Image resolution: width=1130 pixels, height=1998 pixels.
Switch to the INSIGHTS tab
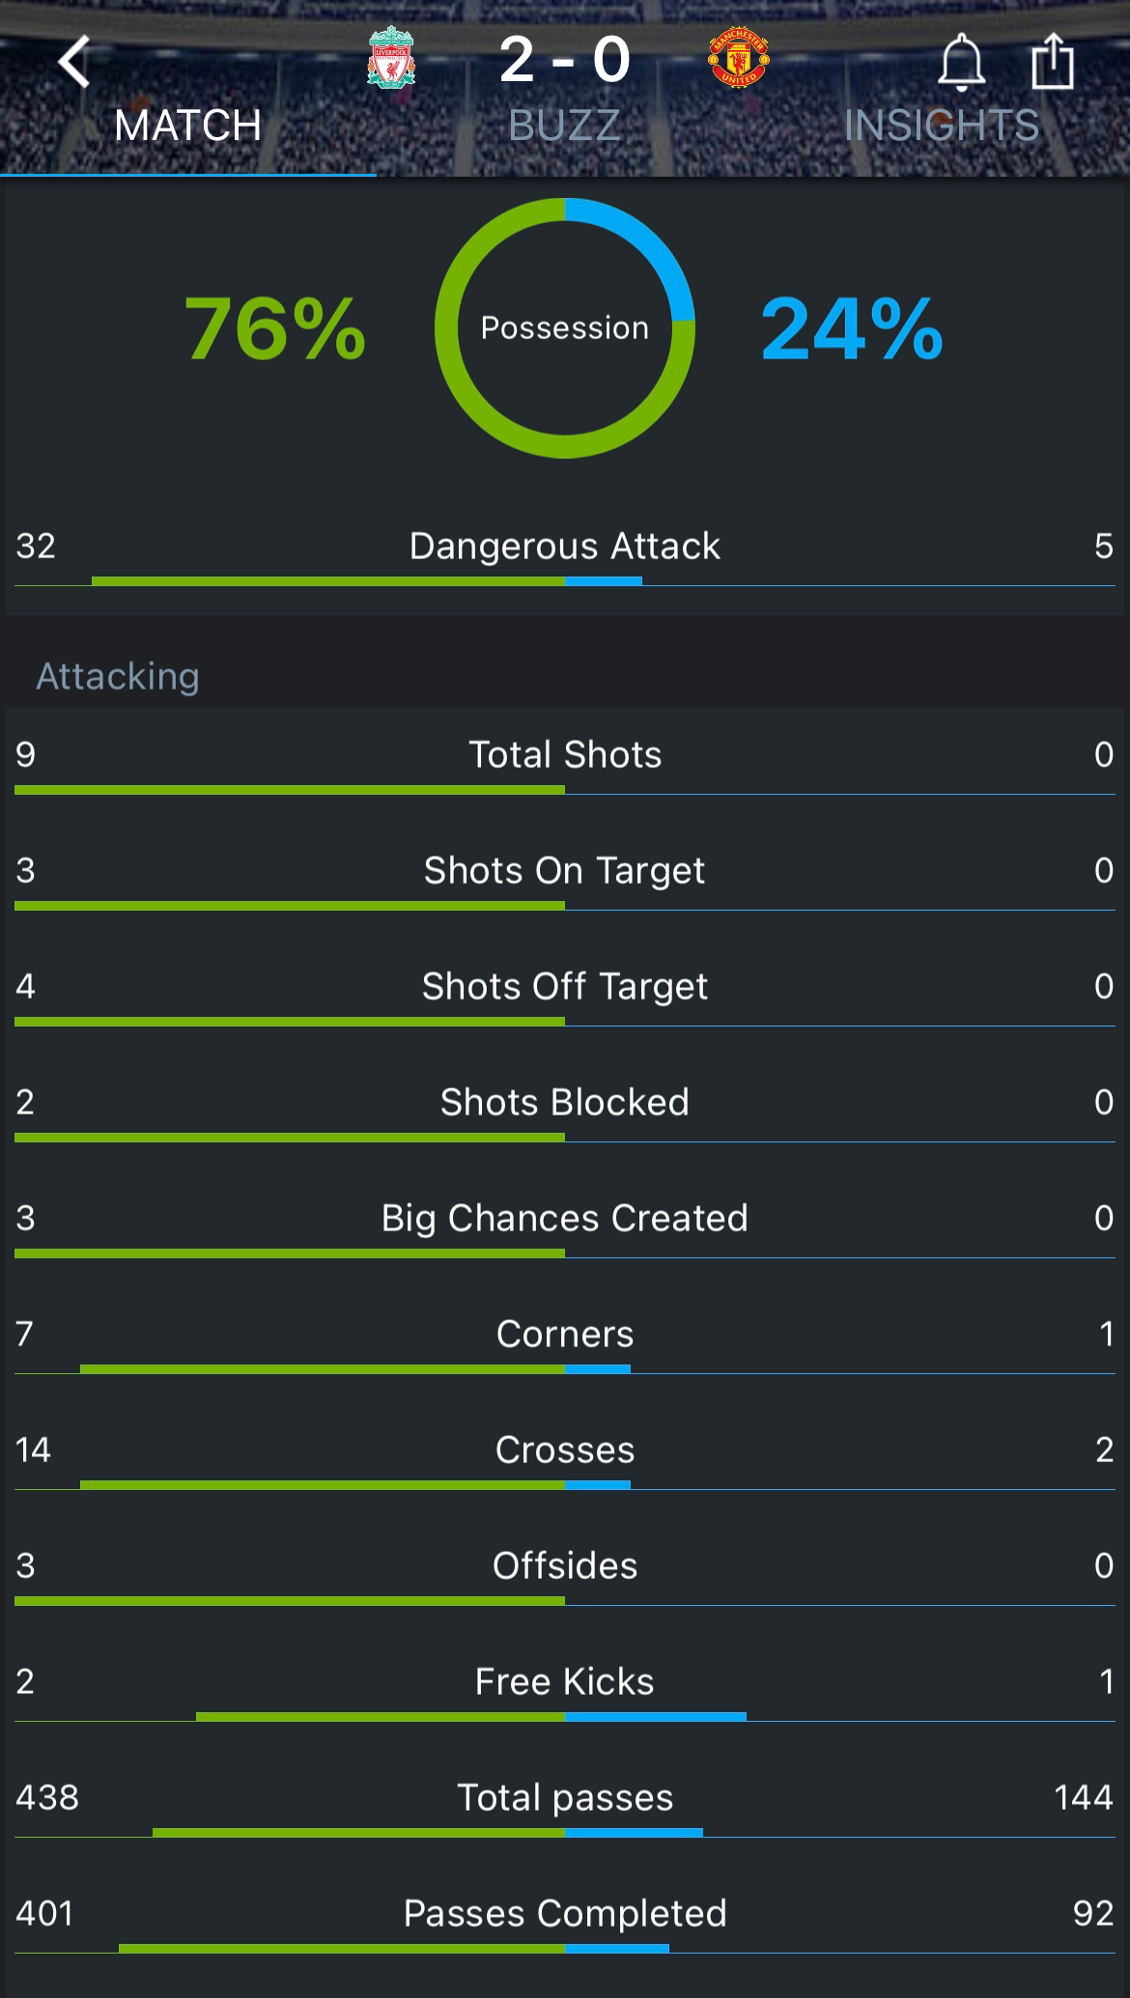point(942,127)
